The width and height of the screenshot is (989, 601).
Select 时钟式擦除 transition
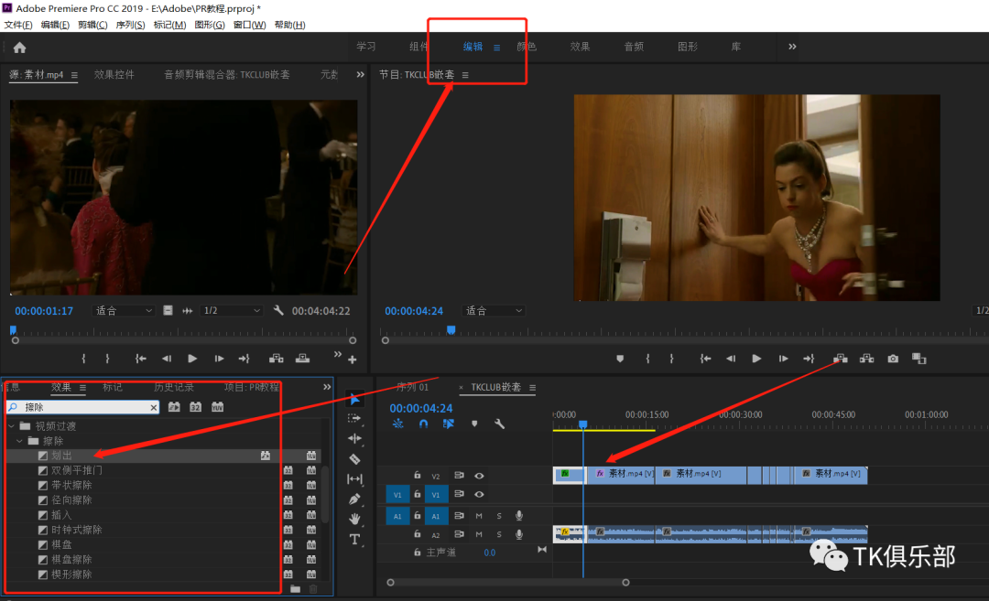[x=77, y=530]
